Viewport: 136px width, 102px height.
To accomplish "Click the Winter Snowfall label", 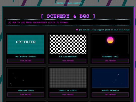I will point(110,90).
